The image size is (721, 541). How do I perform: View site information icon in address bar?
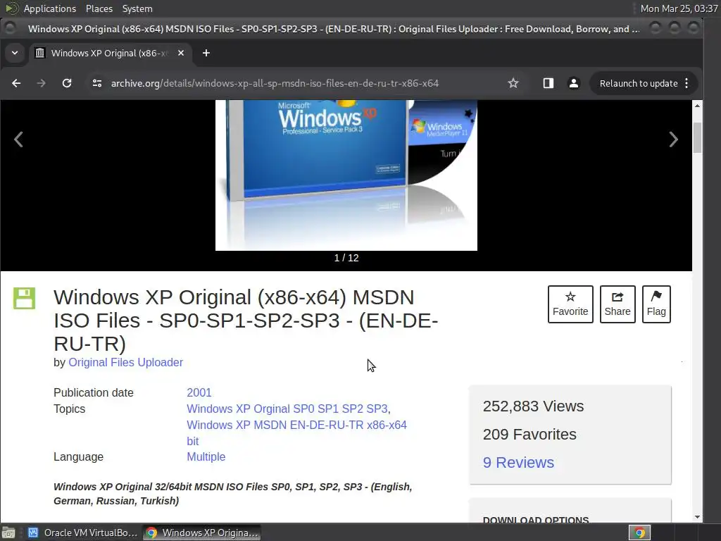pyautogui.click(x=97, y=83)
